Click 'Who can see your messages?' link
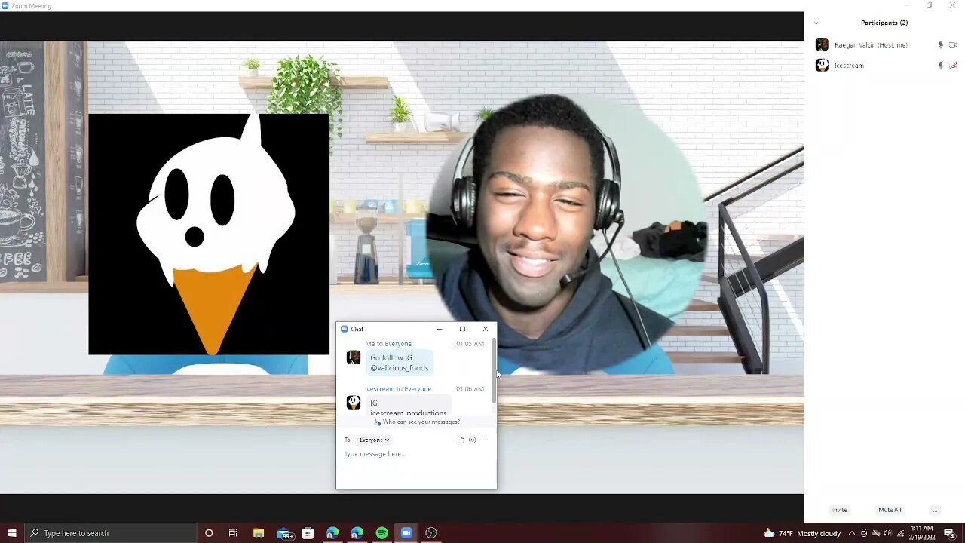 tap(417, 422)
